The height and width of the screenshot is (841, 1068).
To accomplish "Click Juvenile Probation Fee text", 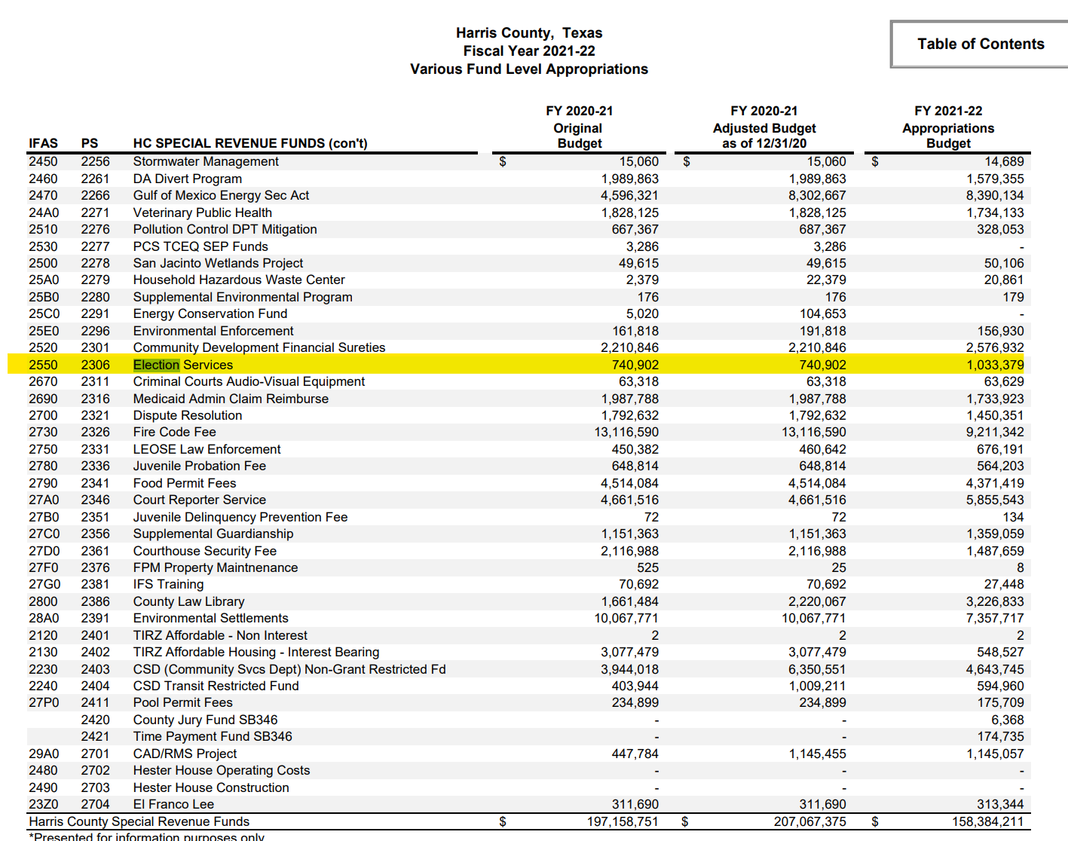I will pyautogui.click(x=200, y=466).
